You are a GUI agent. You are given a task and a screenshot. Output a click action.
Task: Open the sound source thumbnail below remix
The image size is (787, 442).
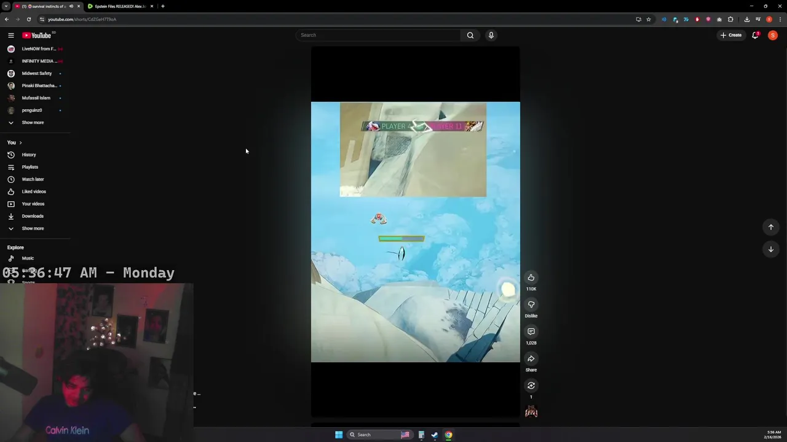pyautogui.click(x=531, y=412)
